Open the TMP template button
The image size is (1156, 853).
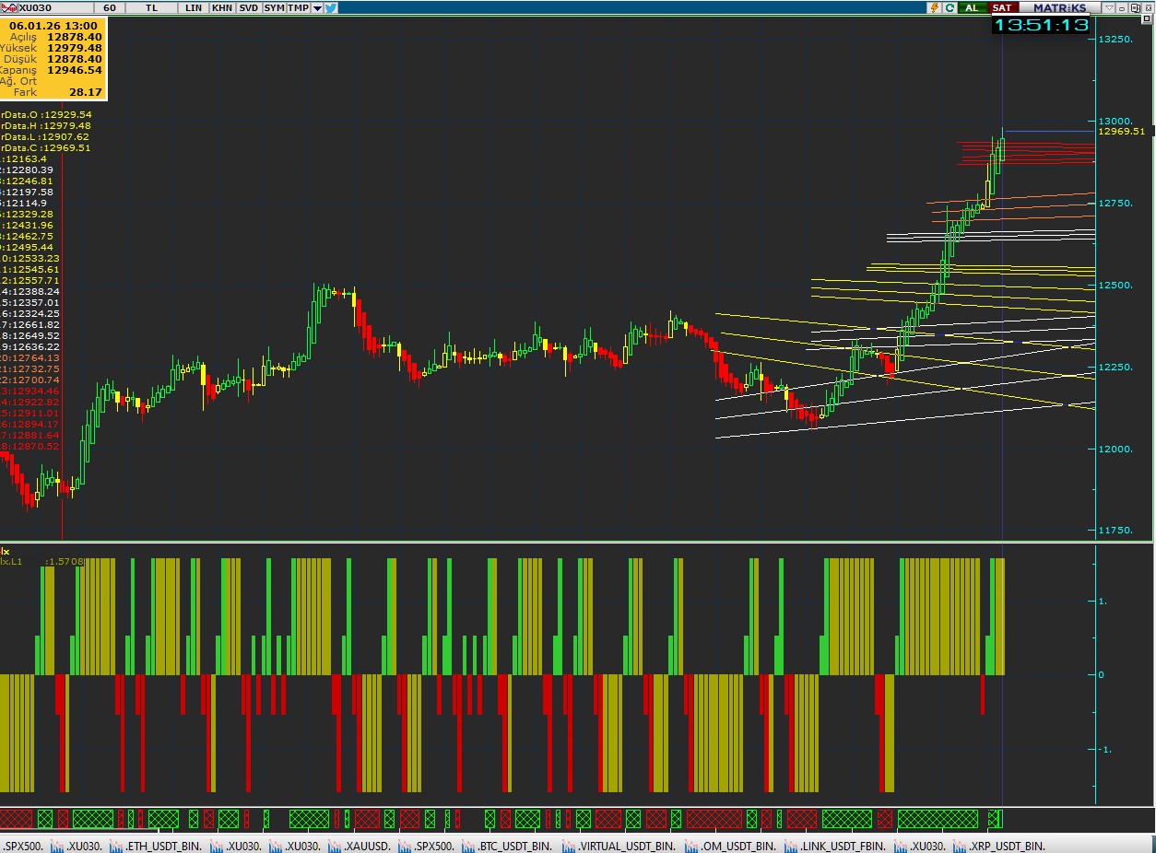298,7
